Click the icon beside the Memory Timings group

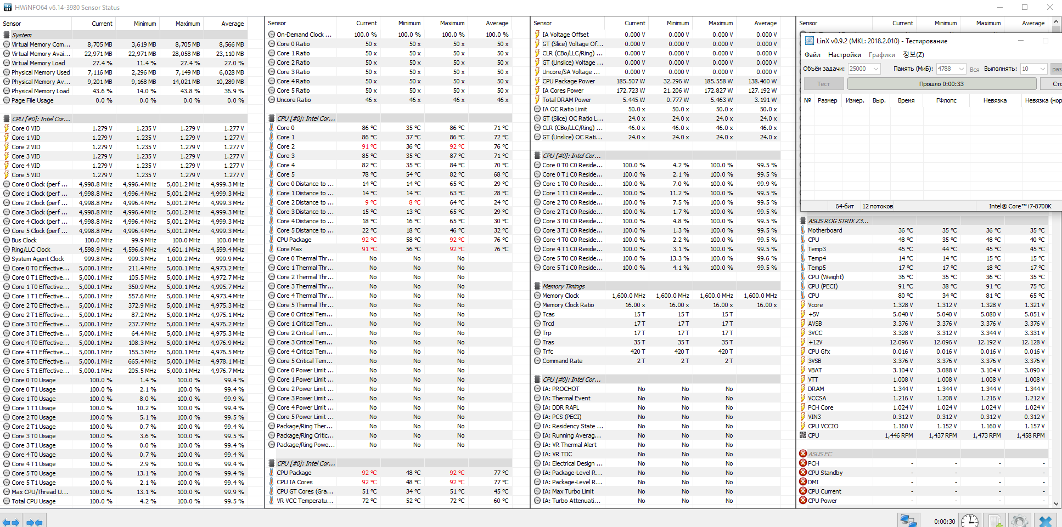click(537, 286)
